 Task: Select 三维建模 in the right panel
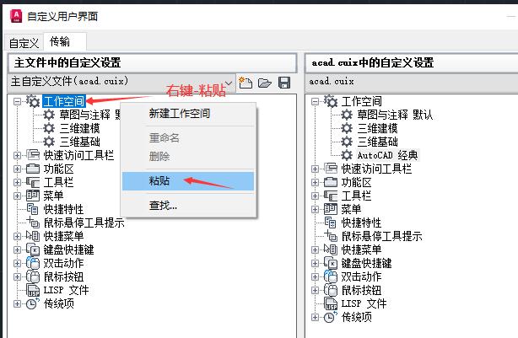pos(377,128)
